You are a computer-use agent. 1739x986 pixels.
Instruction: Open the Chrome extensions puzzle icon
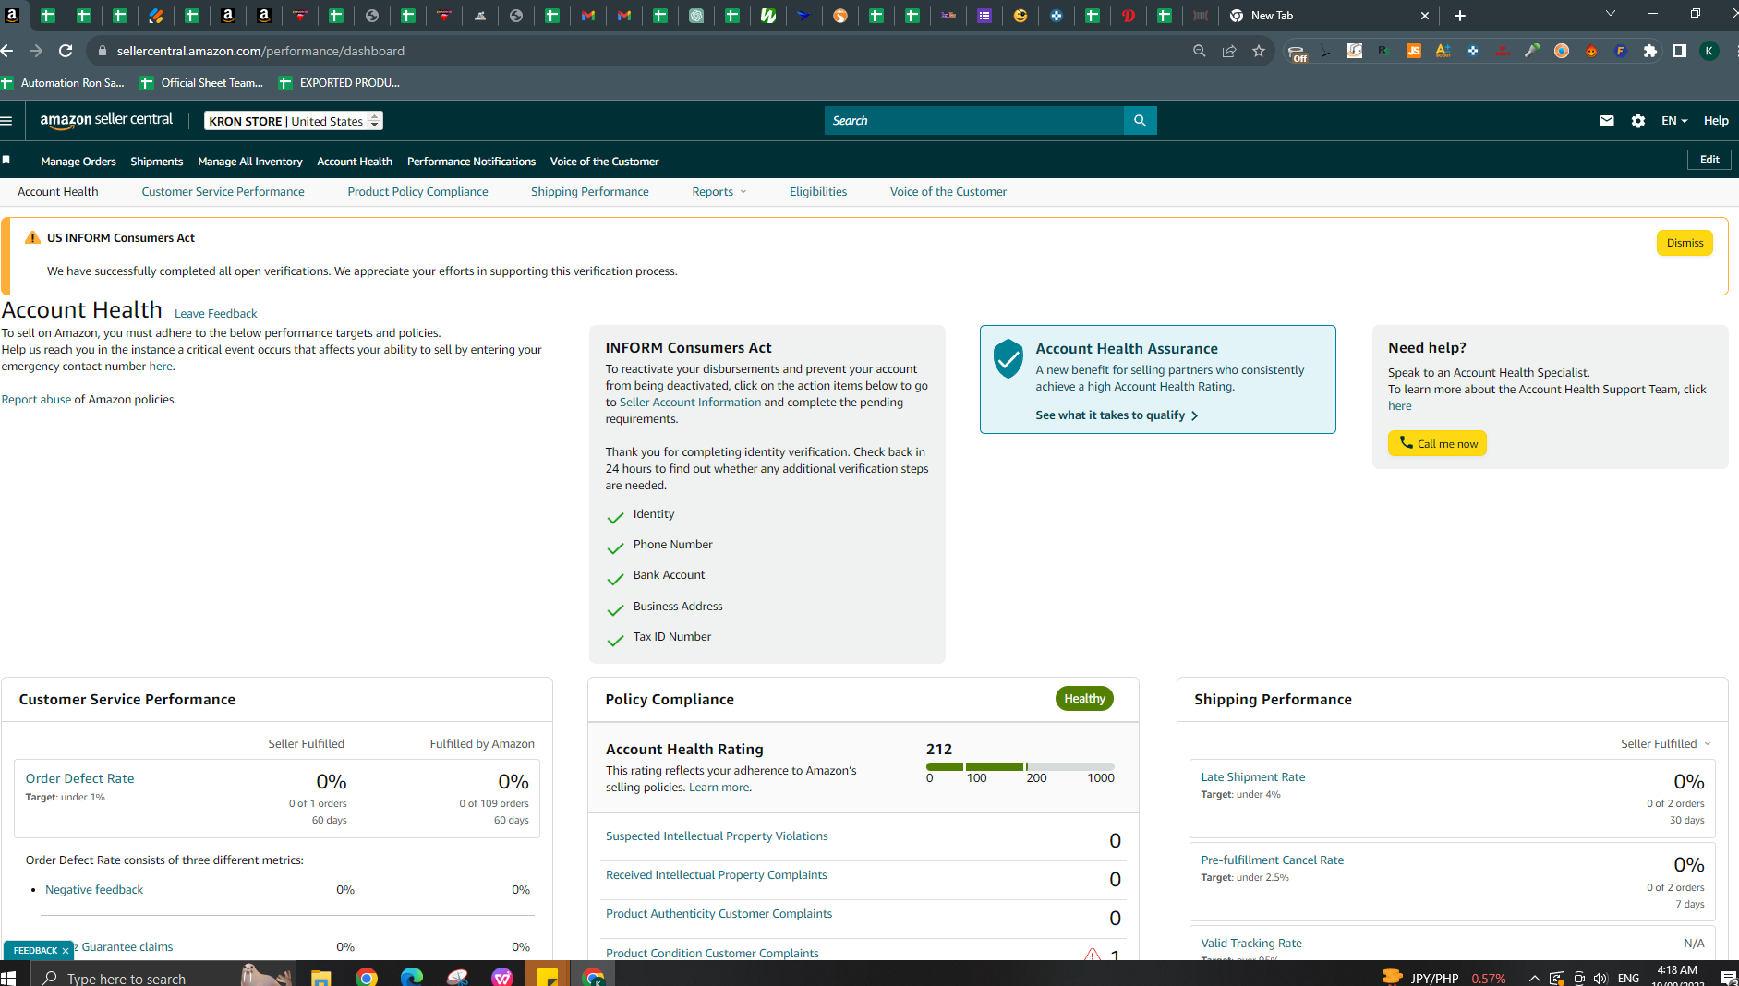pos(1650,51)
